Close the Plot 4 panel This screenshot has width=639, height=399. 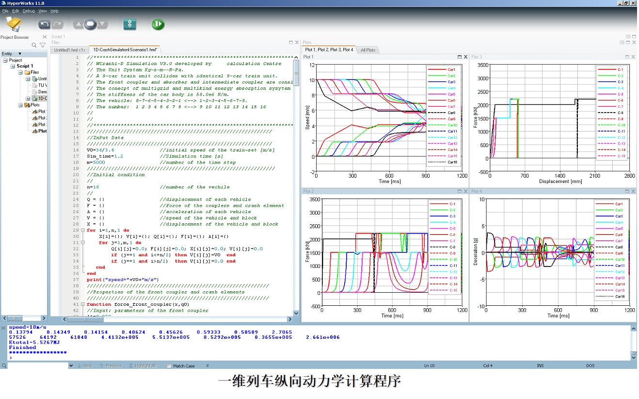(633, 191)
